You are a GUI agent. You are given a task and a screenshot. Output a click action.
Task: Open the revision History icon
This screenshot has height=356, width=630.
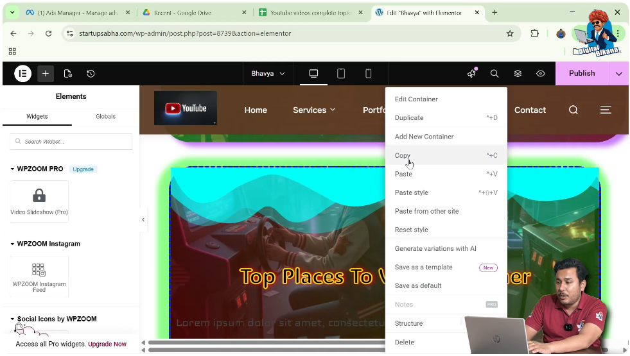click(91, 74)
